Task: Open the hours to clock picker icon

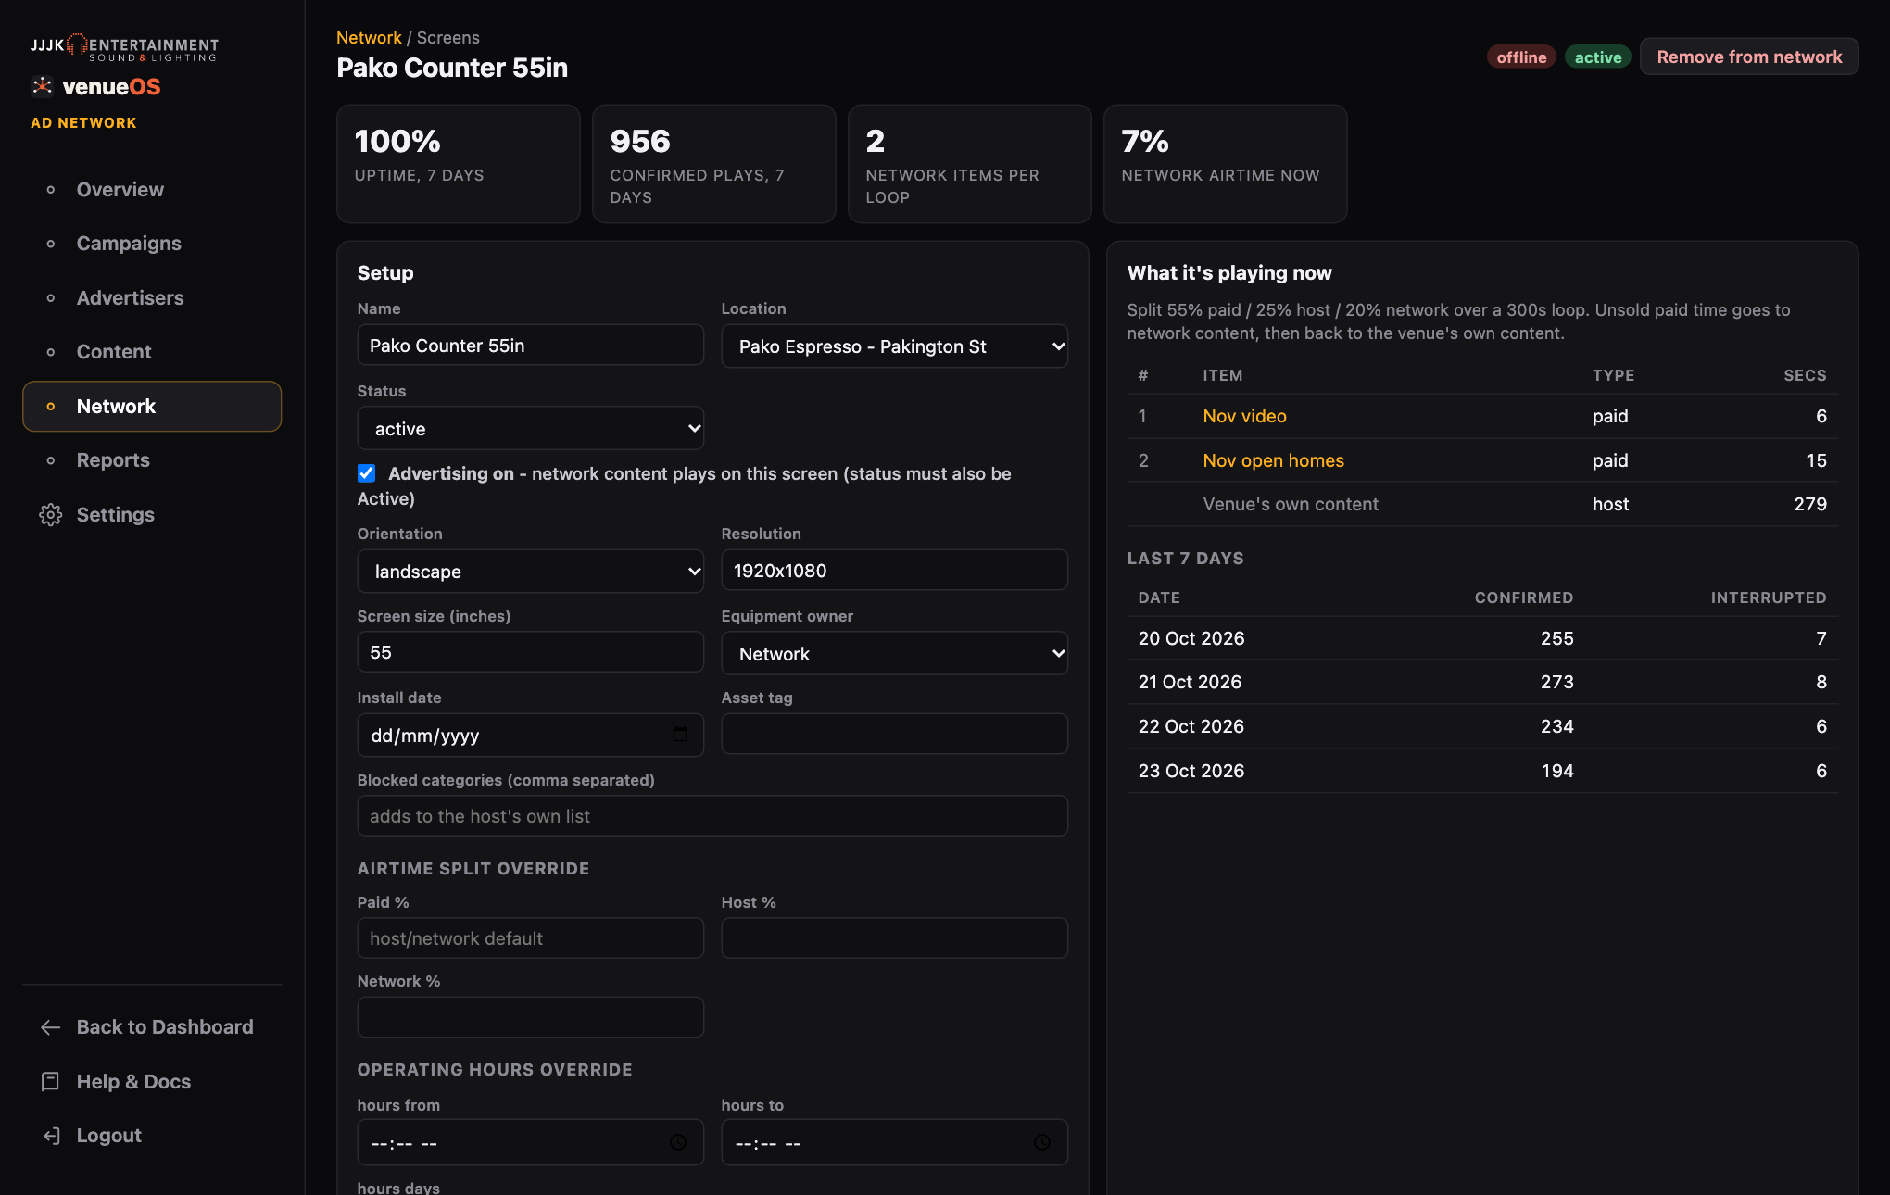Action: [x=1042, y=1142]
